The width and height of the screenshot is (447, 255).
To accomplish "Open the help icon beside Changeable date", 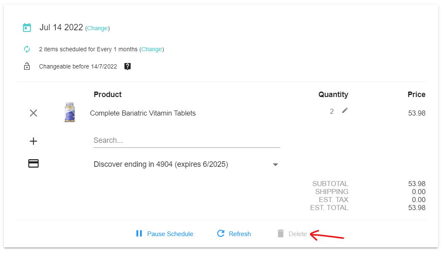I will click(128, 66).
